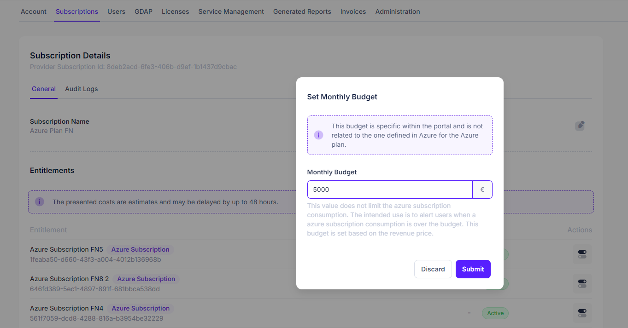Go to the Licenses tab
Screen dimensions: 628x328
pos(175,12)
